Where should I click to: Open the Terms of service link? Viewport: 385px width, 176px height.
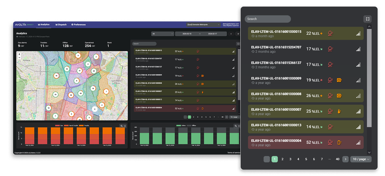(x=234, y=153)
